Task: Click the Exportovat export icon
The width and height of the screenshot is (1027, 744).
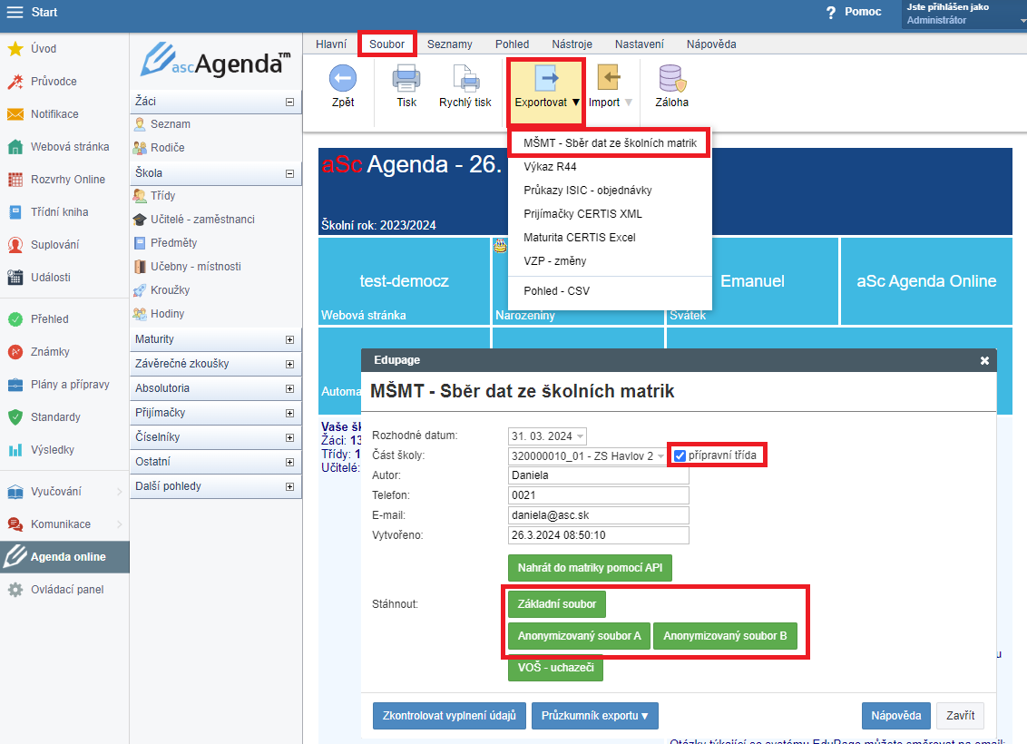Action: point(545,78)
